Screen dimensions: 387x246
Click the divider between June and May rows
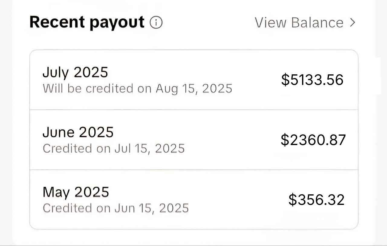click(193, 170)
